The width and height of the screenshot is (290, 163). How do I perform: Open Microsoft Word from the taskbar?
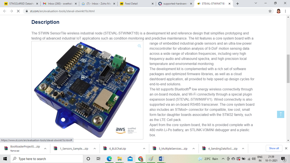[161, 159]
